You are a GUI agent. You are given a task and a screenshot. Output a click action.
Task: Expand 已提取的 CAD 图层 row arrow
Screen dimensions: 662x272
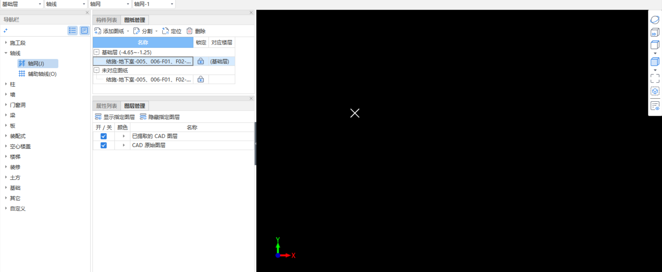click(x=124, y=136)
